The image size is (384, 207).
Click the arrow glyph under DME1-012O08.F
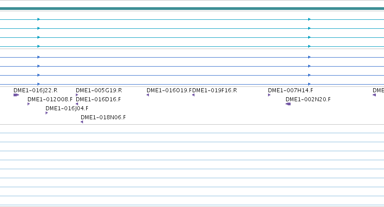pyautogui.click(x=28, y=104)
